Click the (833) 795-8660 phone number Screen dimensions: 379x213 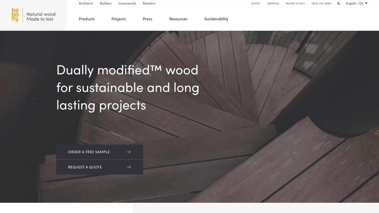coord(321,3)
